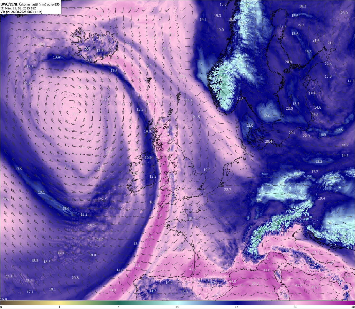Image resolution: width=355 pixels, height=309 pixels.
Task: Click the map value 18.3
Action: (x=303, y=6)
